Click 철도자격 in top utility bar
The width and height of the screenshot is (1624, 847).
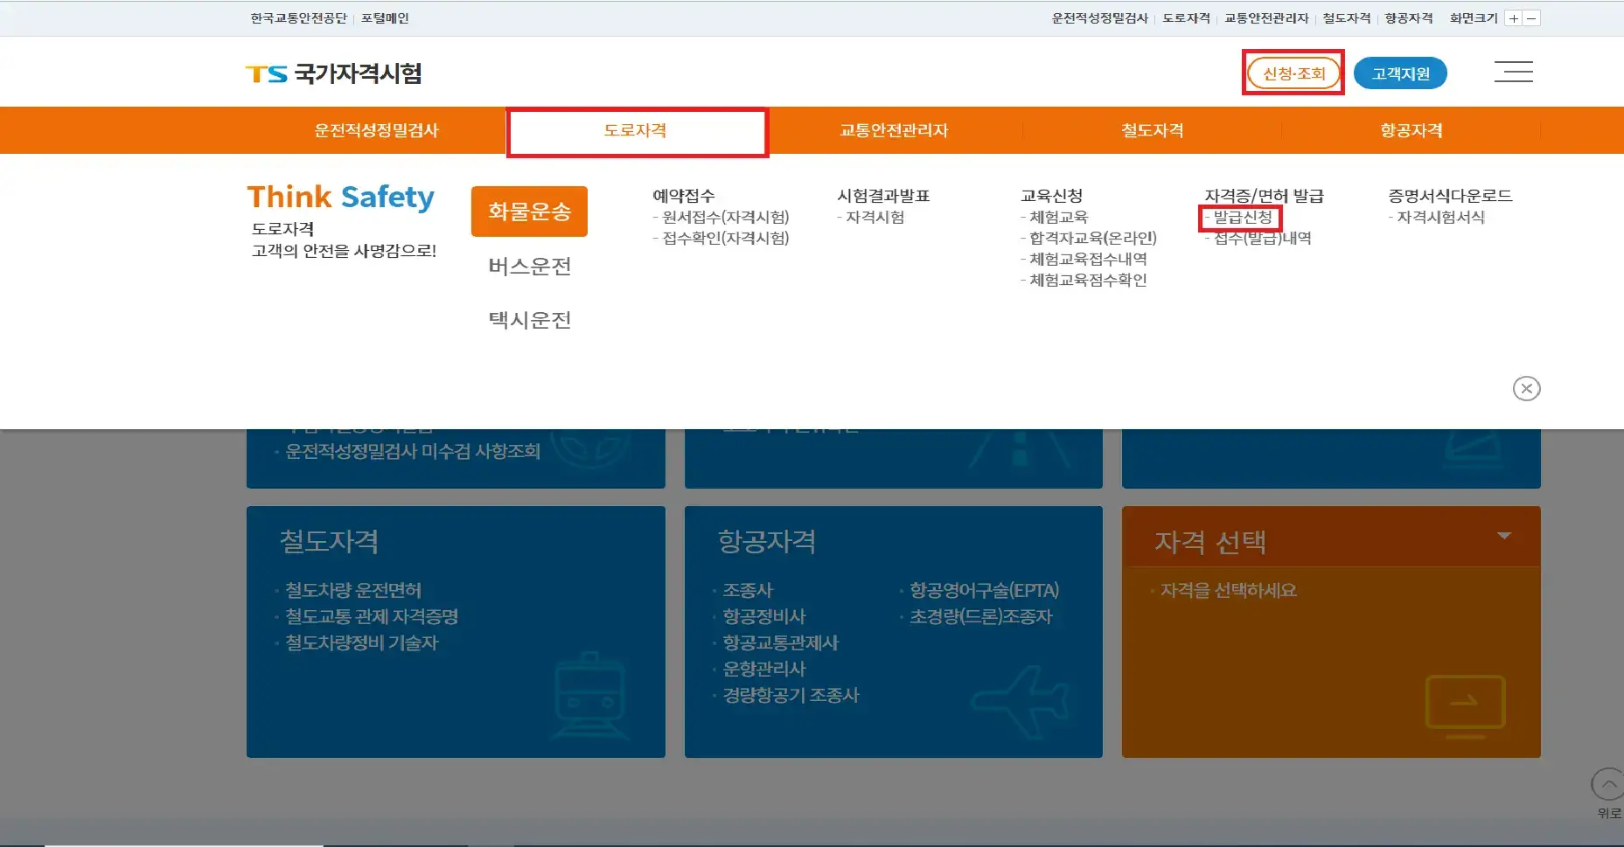pyautogui.click(x=1347, y=18)
